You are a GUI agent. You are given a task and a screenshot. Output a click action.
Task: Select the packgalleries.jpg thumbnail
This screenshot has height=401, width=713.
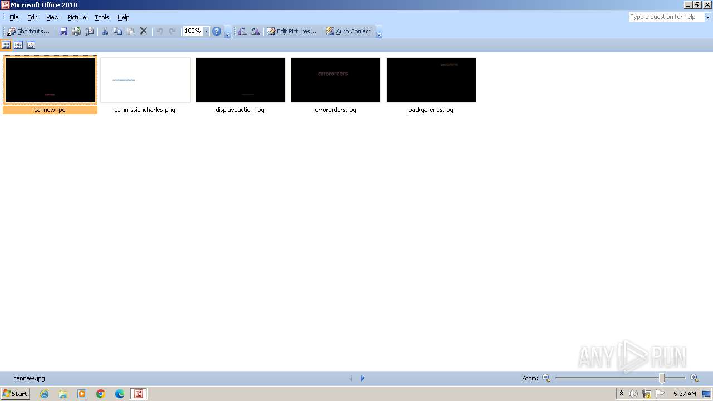431,80
